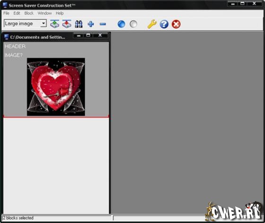
Task: Select the HEADER block text
Action: click(x=15, y=46)
